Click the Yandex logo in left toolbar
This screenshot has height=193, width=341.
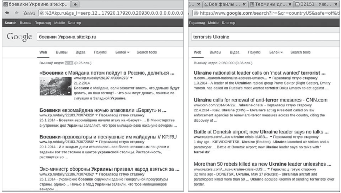[29, 13]
